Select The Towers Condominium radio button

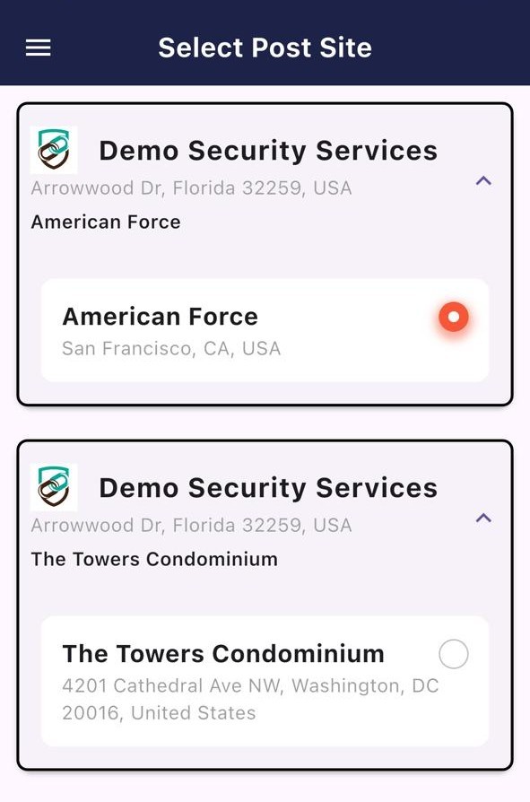click(x=454, y=654)
